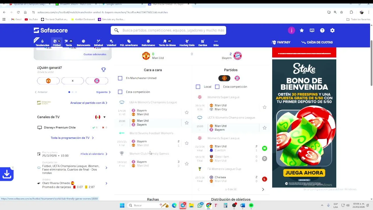The height and width of the screenshot is (210, 373).
Task: Expand the referee Olatz Rivera Olmedo chevron
Action: coord(106,183)
